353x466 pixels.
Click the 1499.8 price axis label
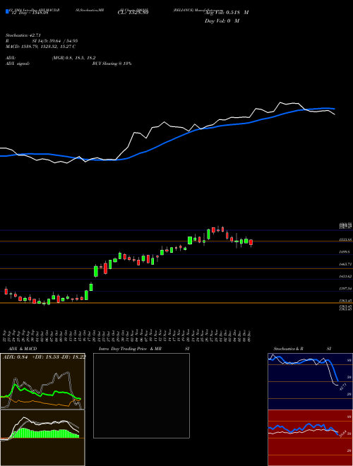pos(346,252)
